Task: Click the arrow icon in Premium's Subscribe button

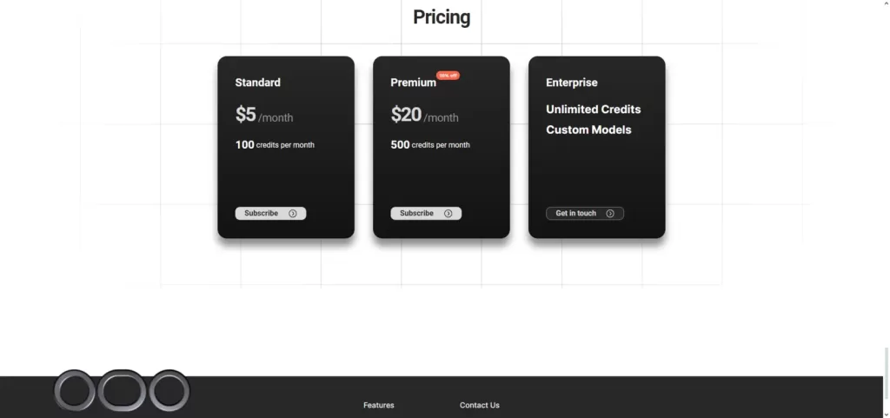Action: tap(448, 213)
